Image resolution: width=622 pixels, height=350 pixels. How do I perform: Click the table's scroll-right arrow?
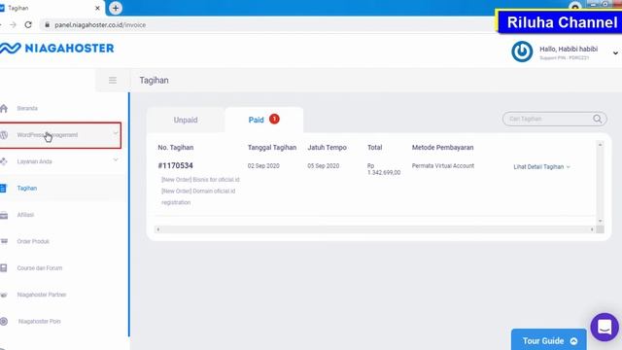(x=592, y=229)
